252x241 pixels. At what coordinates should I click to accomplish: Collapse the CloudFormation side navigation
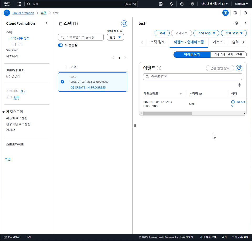[x=47, y=23]
